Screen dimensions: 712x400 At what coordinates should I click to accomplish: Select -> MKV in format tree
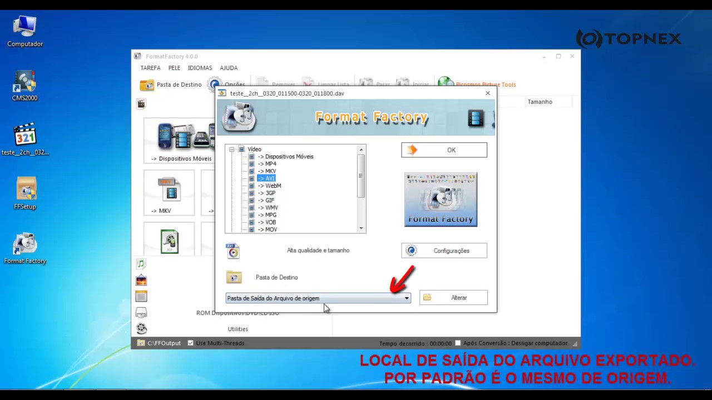tap(266, 171)
